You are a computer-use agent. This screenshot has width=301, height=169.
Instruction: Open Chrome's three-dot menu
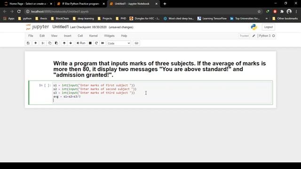(296, 11)
